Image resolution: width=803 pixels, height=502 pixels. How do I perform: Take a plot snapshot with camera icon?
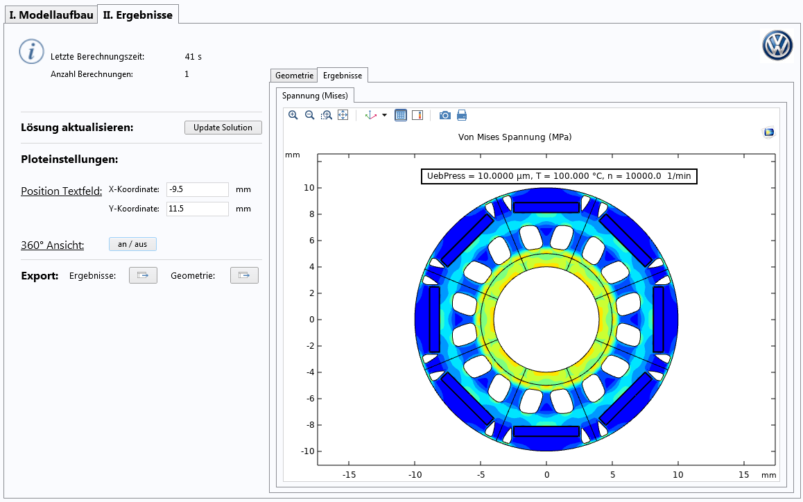pos(445,115)
